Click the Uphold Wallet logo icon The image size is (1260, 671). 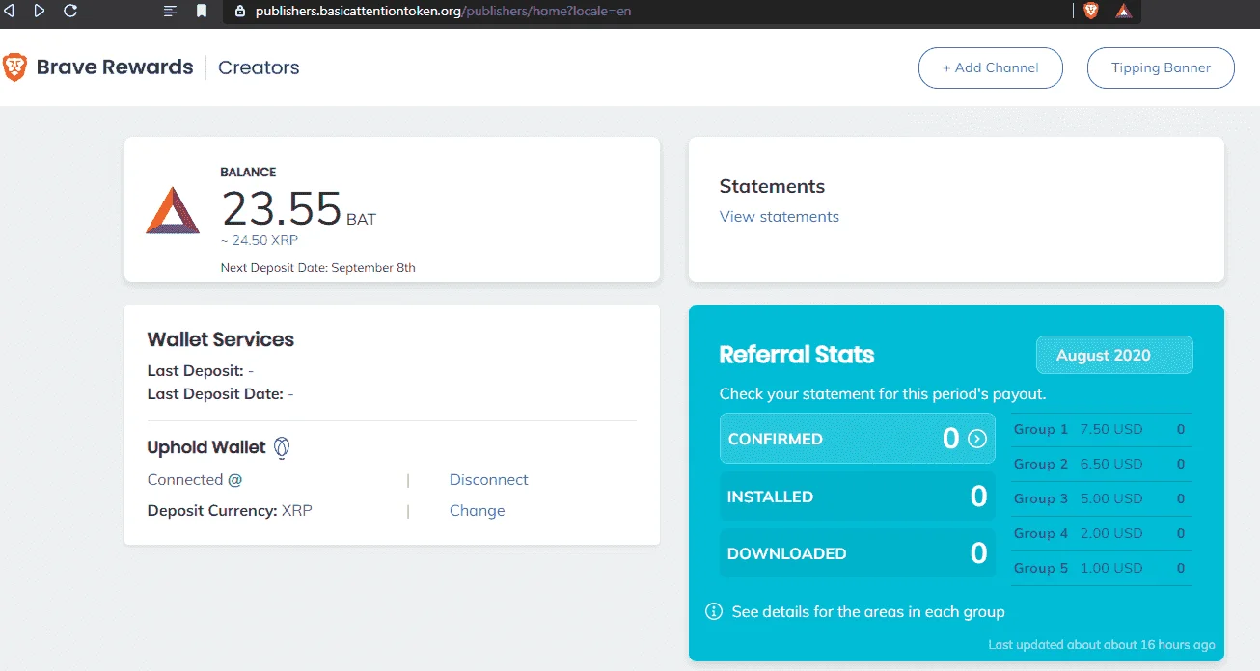283,447
